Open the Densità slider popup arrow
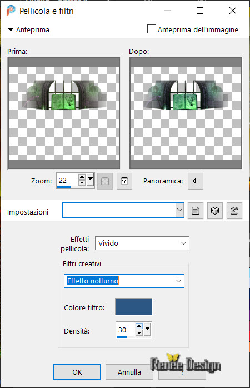This screenshot has height=388, width=250. click(147, 329)
